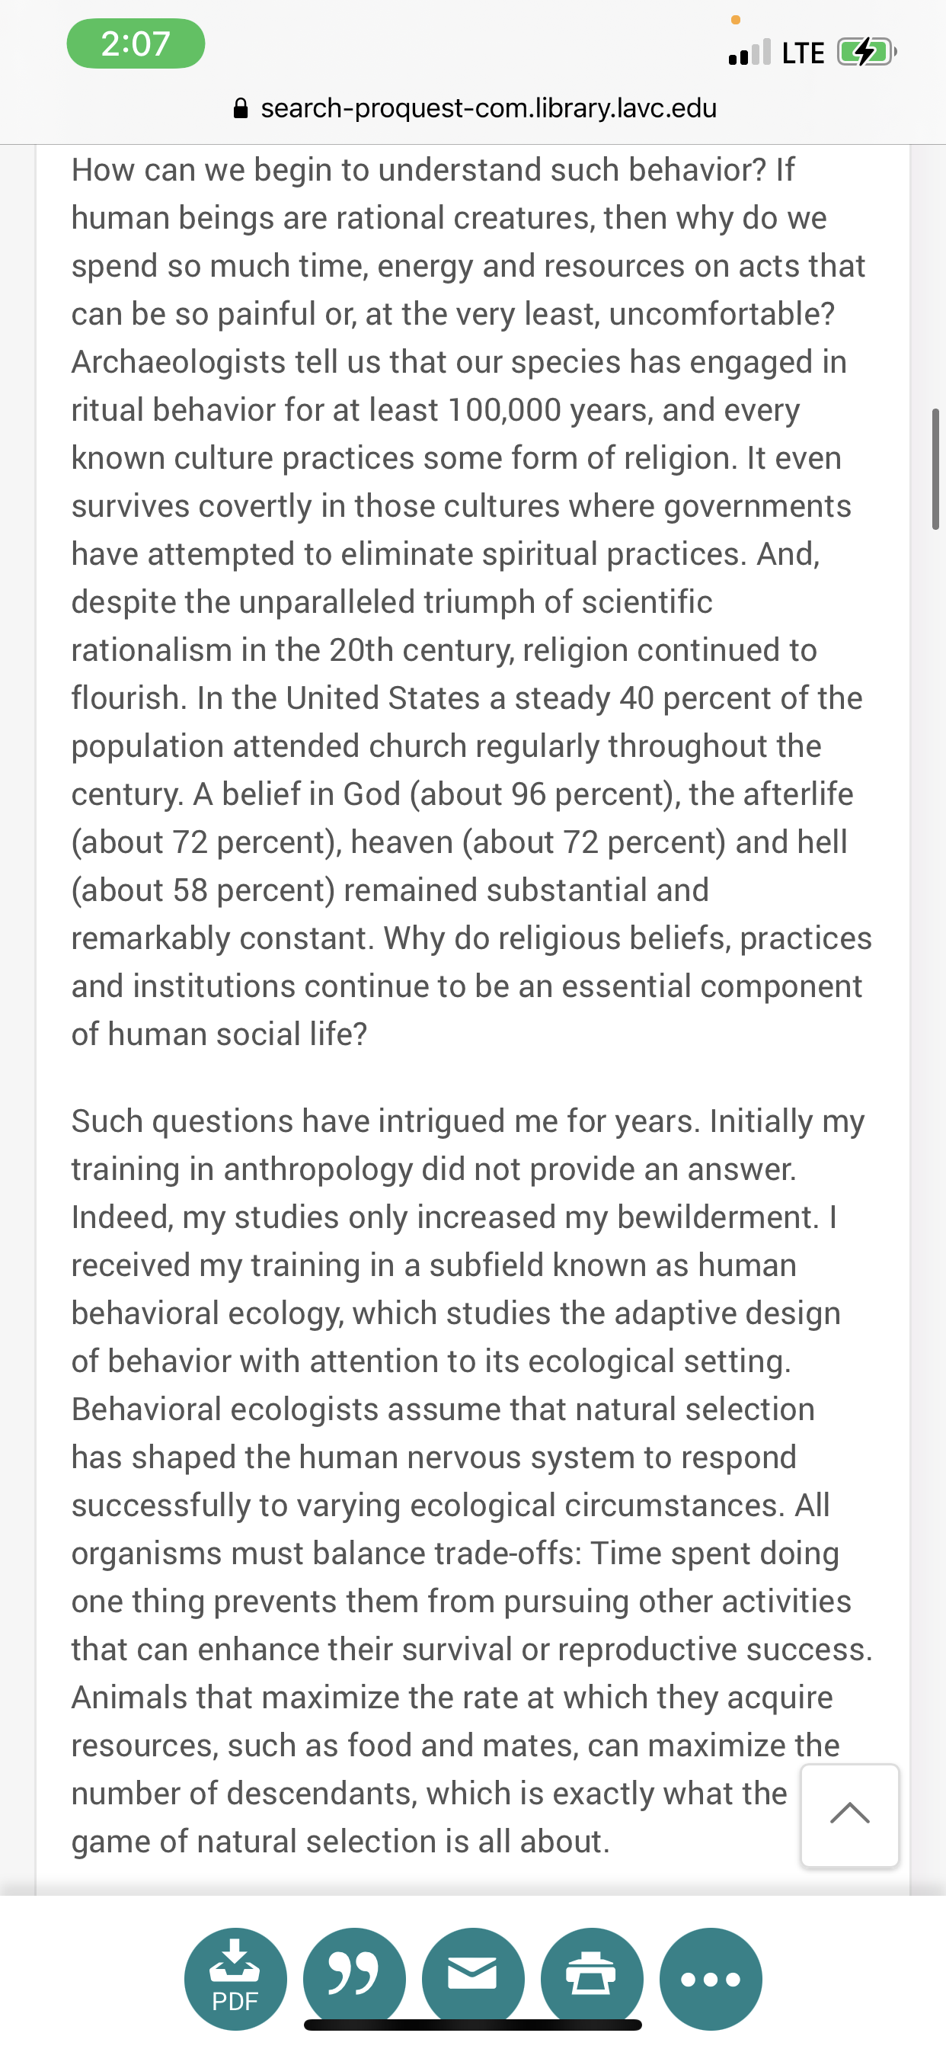Tap the green 2:07 time pill
The width and height of the screenshot is (946, 2049).
point(136,43)
